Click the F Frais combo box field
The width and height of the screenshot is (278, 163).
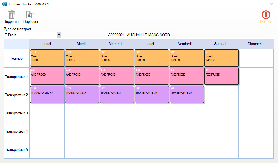[30, 35]
